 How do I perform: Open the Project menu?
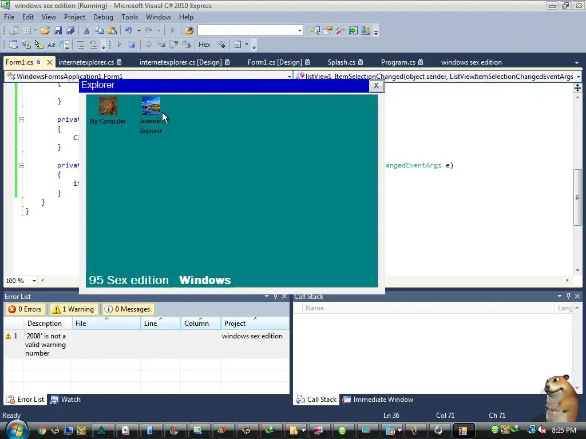click(74, 17)
